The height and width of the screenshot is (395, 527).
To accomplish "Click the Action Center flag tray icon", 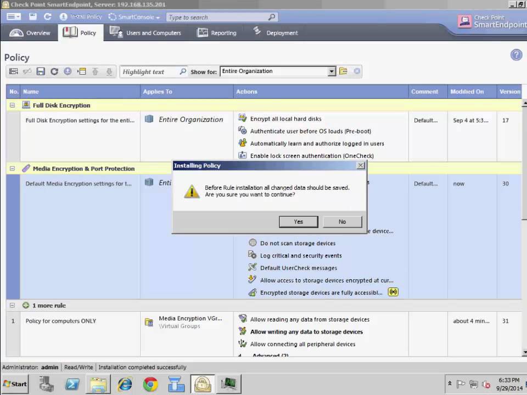I will coord(461,383).
